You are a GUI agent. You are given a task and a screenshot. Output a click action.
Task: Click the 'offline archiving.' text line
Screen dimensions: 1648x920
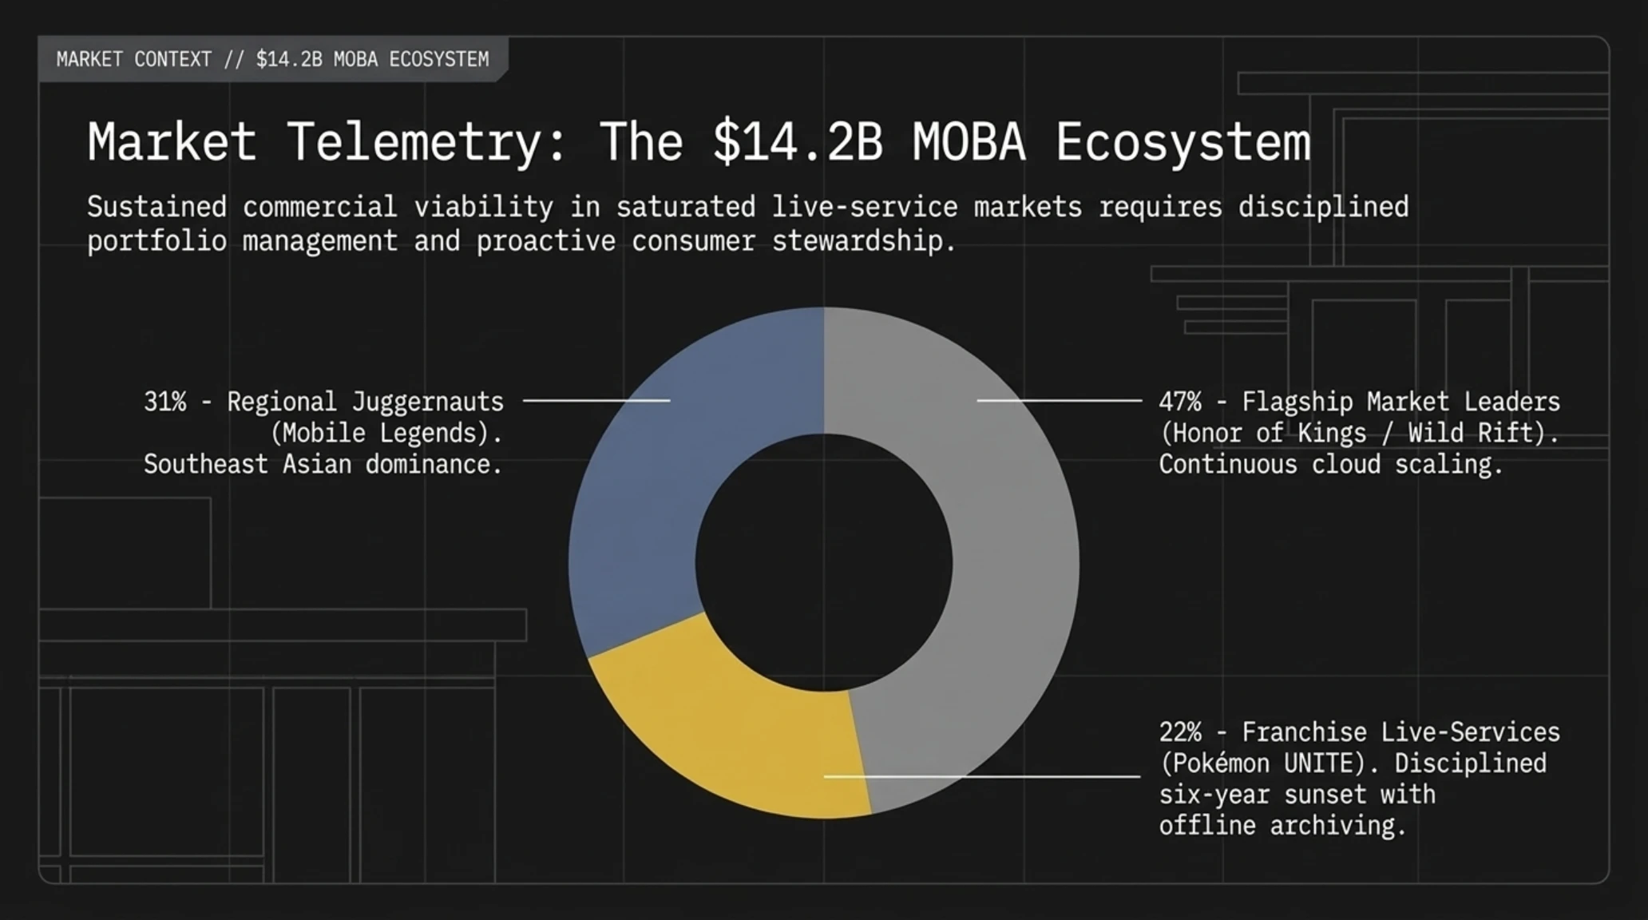(1282, 825)
